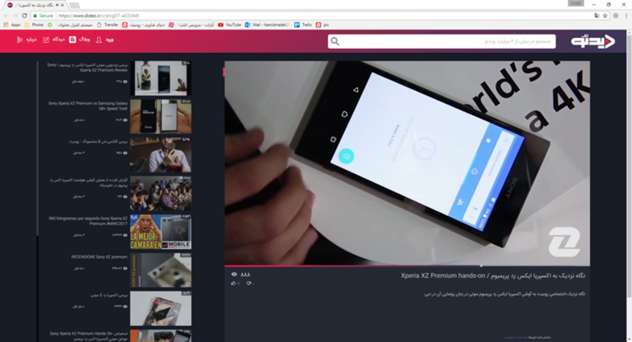The image size is (632, 342).
Task: Open a new browser tab
Action: (x=74, y=5)
